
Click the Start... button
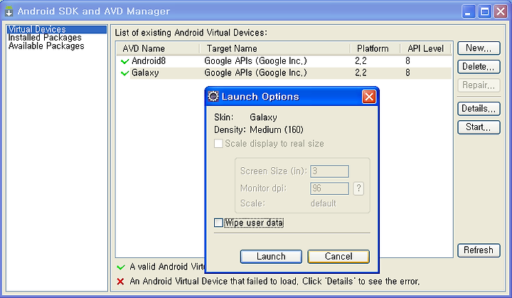pos(479,127)
